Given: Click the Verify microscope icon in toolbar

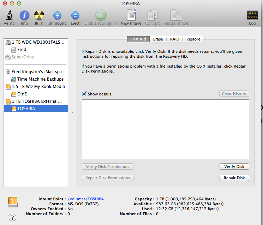Looking at the screenshot, I should [x=9, y=16].
